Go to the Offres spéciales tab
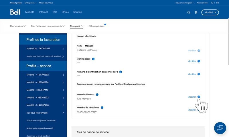The image size is (229, 137). pos(96,26)
